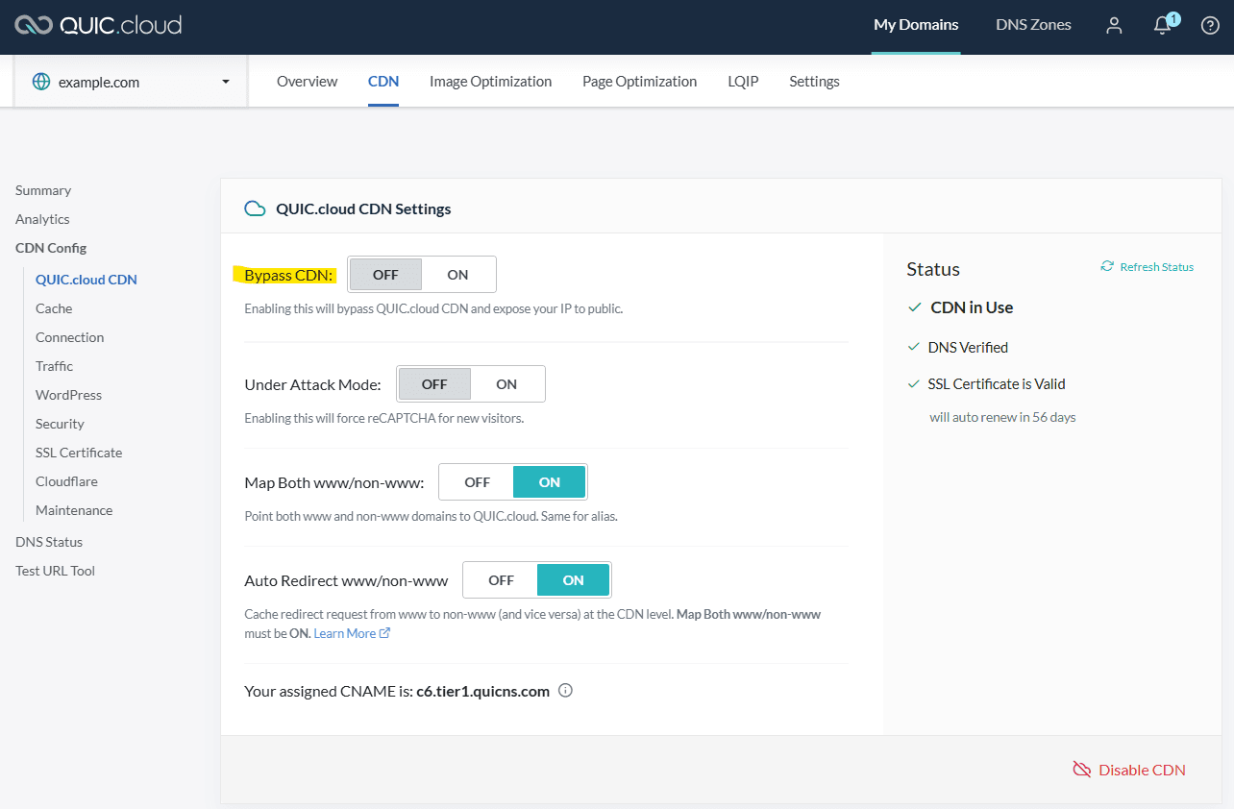Image resolution: width=1234 pixels, height=809 pixels.
Task: Open the Settings tab
Action: (814, 82)
